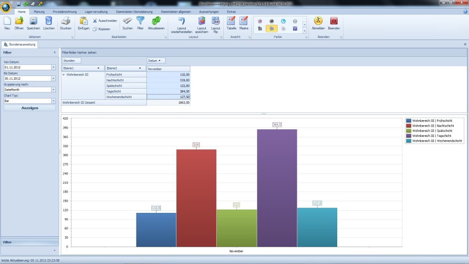Screen dimensions: 469x264
Task: Click the Löschen trash icon
Action: (x=49, y=21)
